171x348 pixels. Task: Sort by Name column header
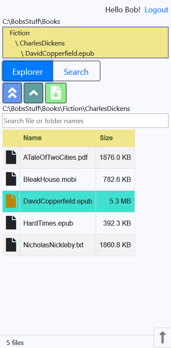pyautogui.click(x=33, y=138)
